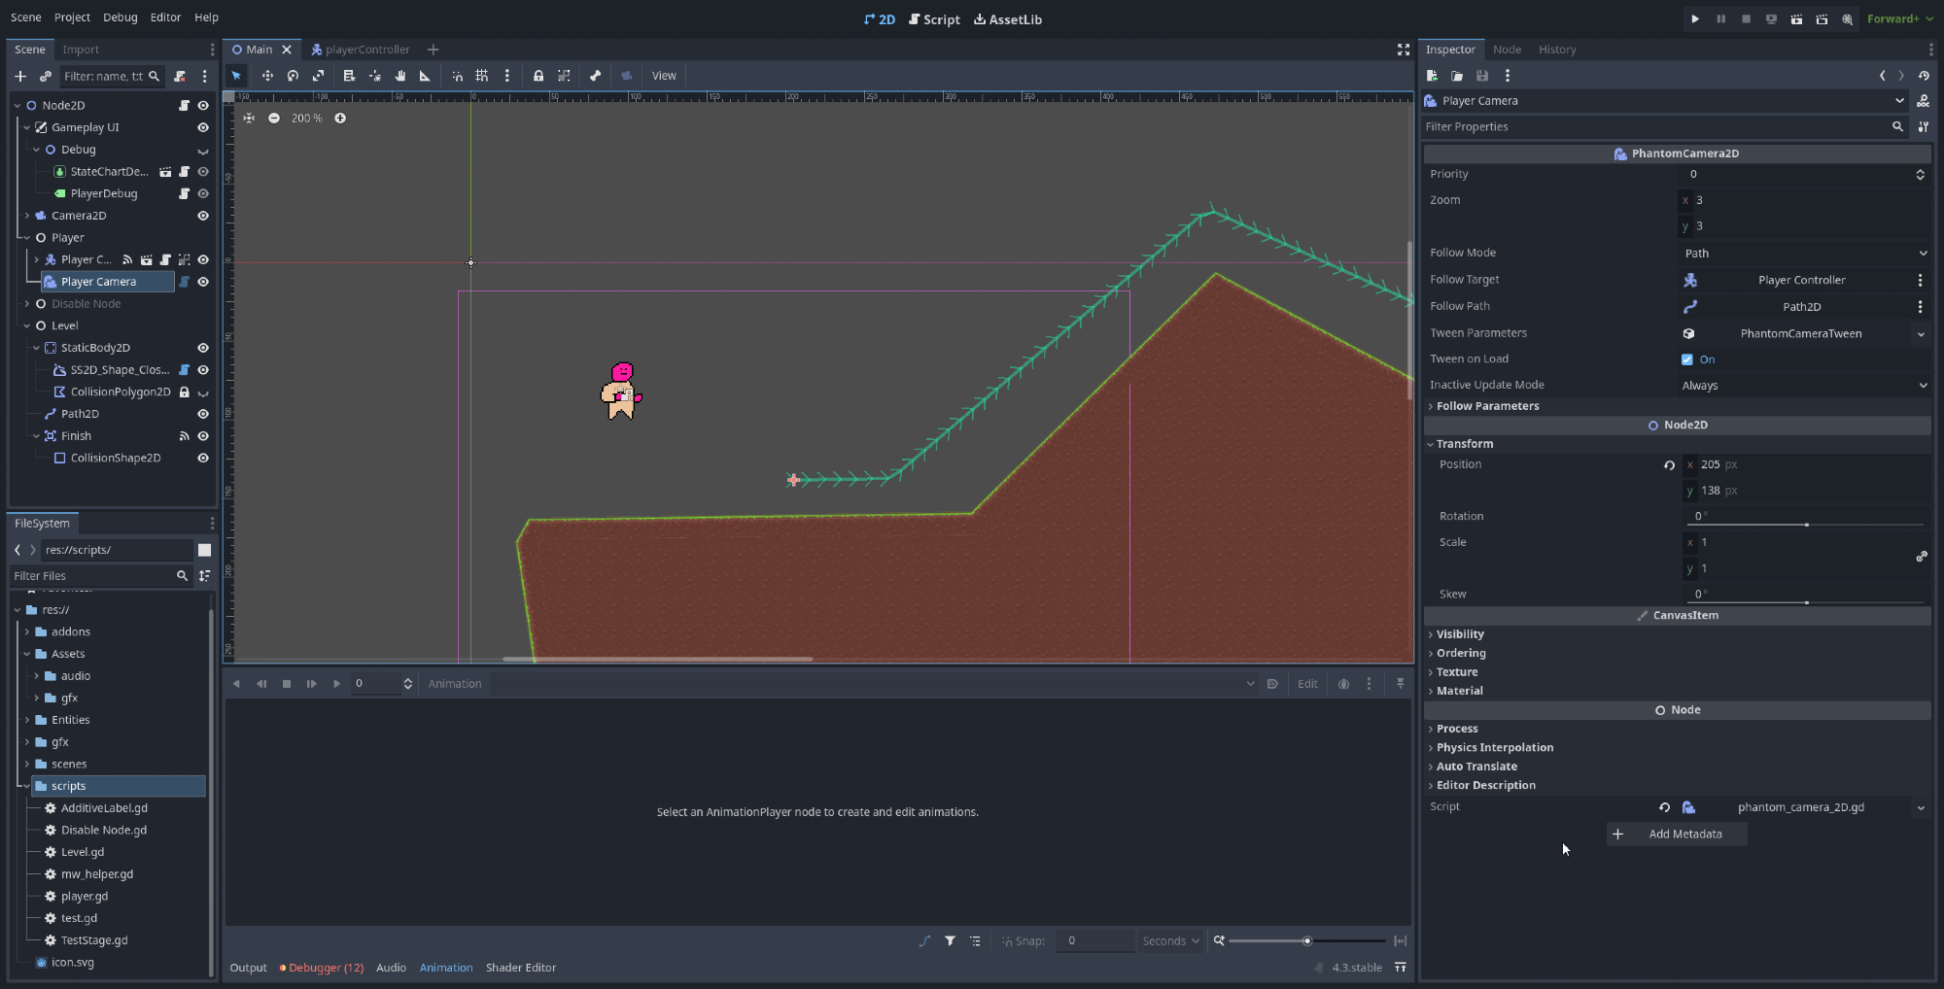
Task: Adjust the animation timeline zoom slider
Action: pyautogui.click(x=1307, y=941)
